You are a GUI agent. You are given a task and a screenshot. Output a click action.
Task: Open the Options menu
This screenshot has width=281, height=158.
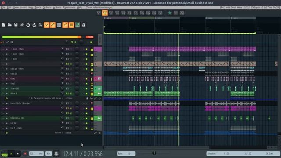(47, 7)
